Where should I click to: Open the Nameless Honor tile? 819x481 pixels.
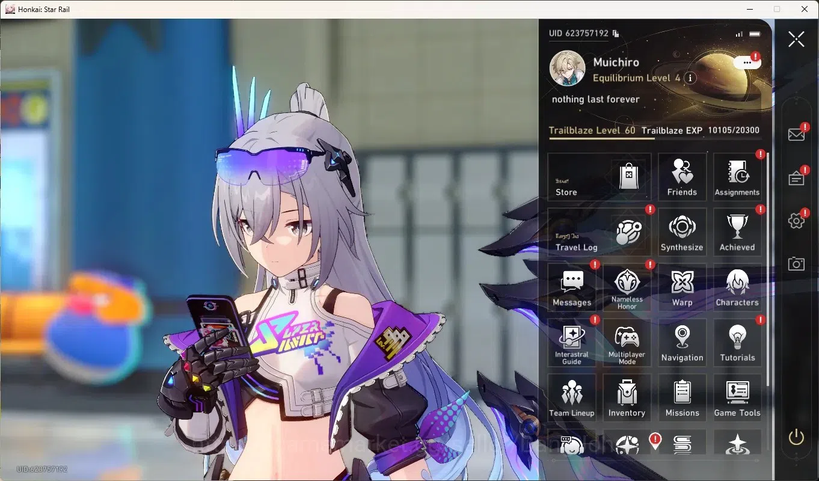[627, 287]
